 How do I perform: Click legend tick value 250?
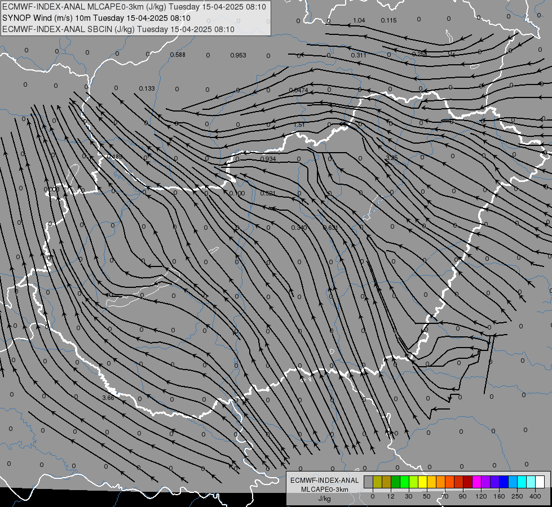tap(517, 496)
